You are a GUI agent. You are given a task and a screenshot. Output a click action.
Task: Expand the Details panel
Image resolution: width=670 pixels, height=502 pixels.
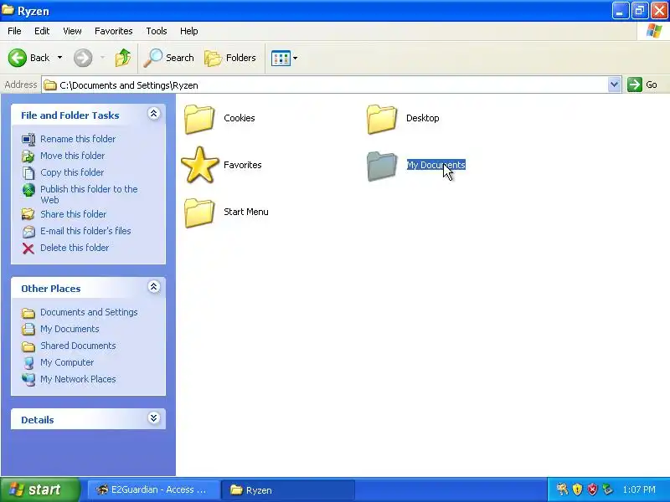click(154, 417)
